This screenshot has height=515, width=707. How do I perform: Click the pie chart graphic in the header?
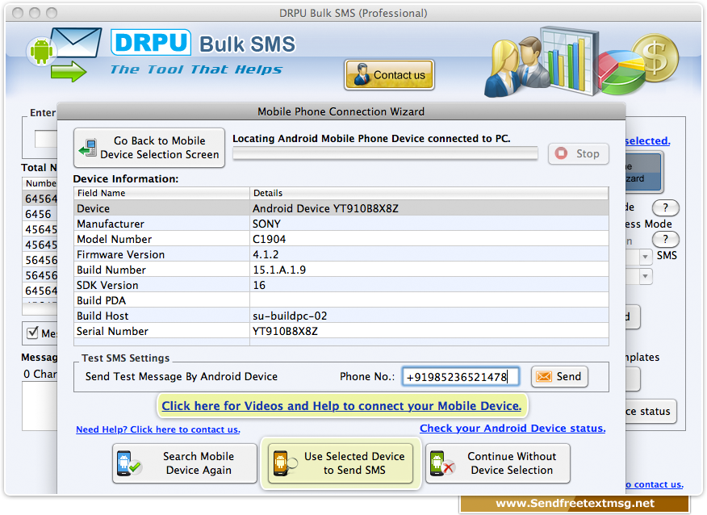pyautogui.click(x=622, y=72)
